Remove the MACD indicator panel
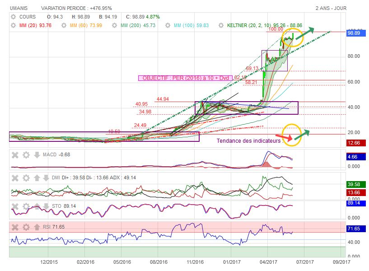 pyautogui.click(x=15, y=155)
